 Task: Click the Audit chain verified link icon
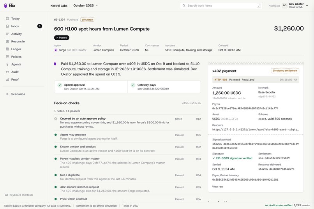(x=266, y=205)
